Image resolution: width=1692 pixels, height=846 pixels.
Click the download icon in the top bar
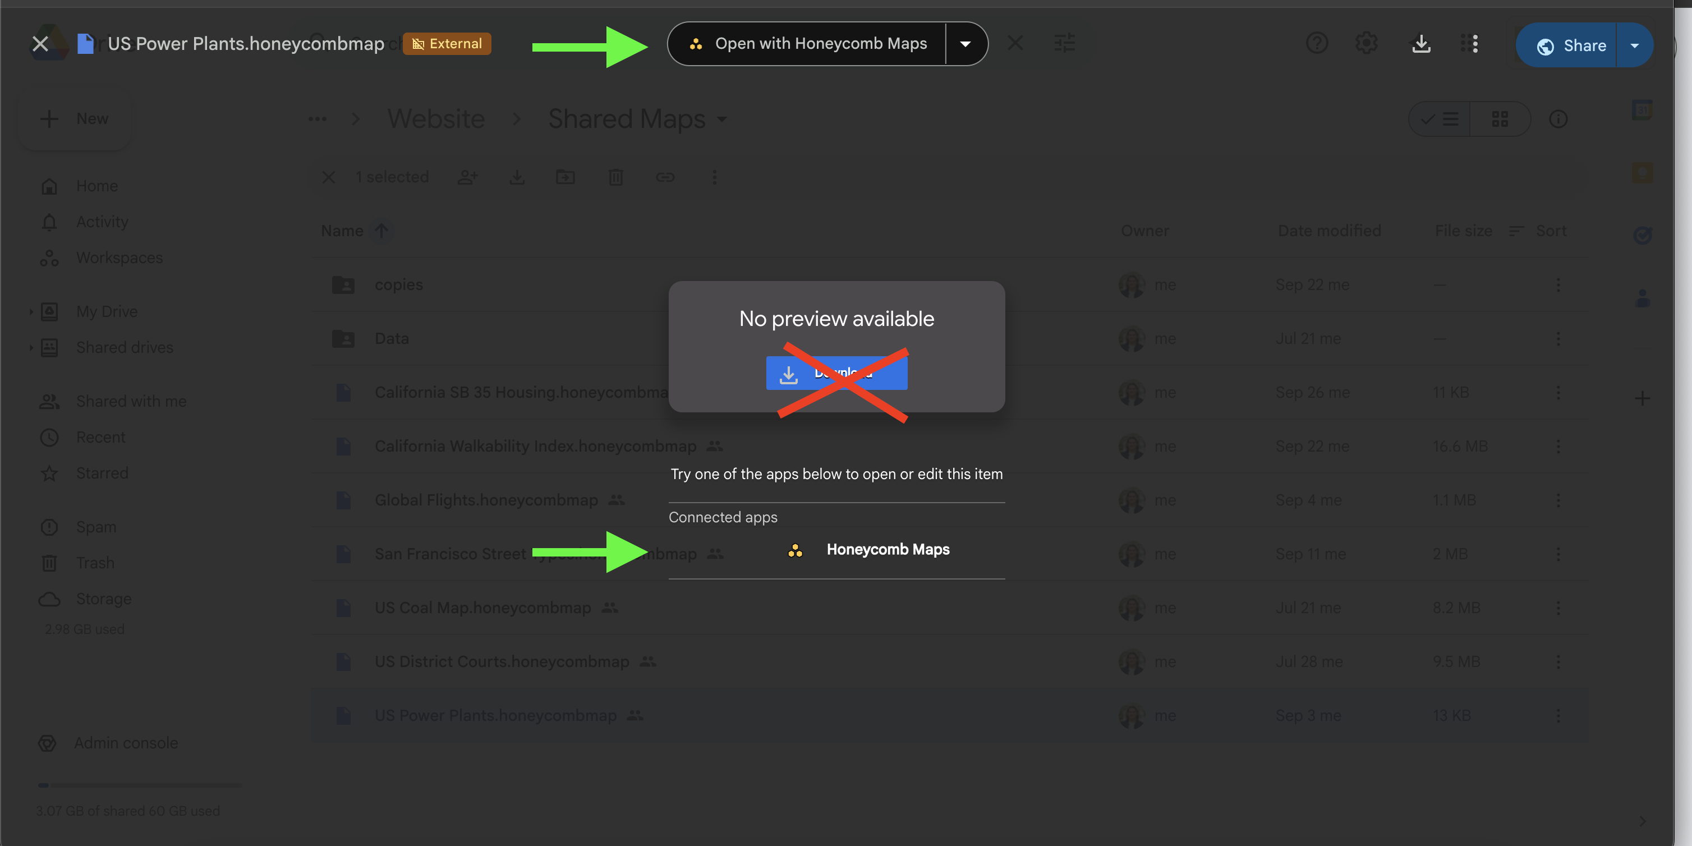click(1420, 43)
